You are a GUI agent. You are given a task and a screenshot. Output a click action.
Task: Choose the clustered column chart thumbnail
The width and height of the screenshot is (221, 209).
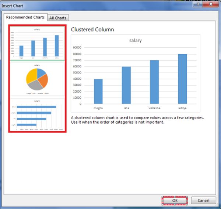click(37, 43)
